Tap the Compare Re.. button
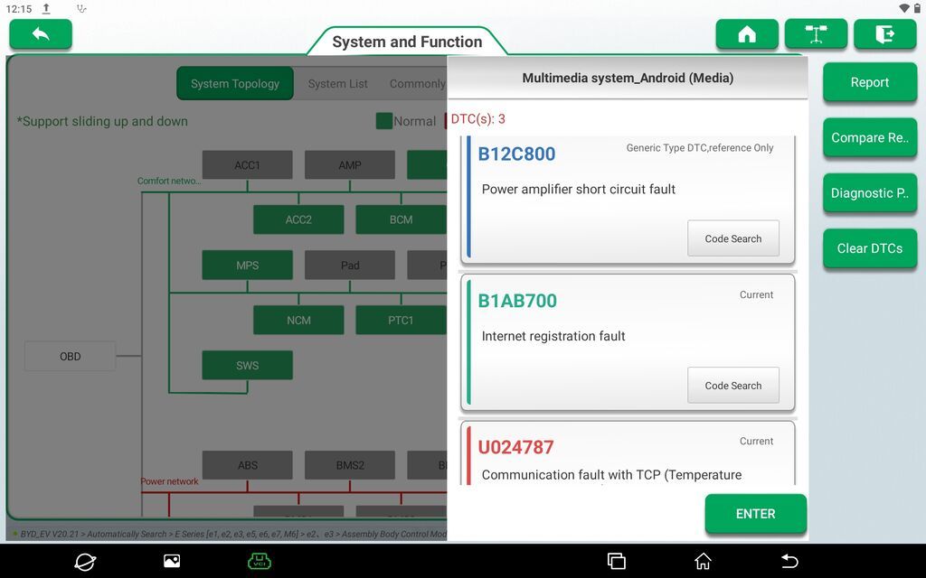The image size is (926, 578). 870,137
